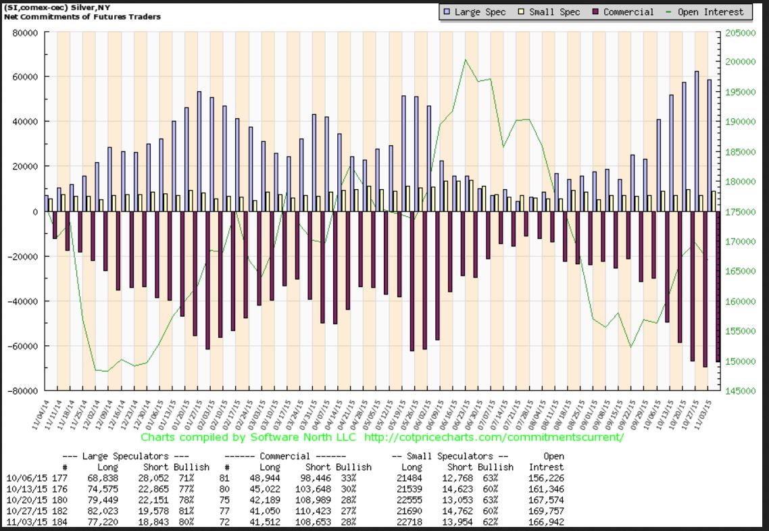Image resolution: width=769 pixels, height=531 pixels.
Task: Click the Small Spec legend color swatch
Action: pos(522,12)
